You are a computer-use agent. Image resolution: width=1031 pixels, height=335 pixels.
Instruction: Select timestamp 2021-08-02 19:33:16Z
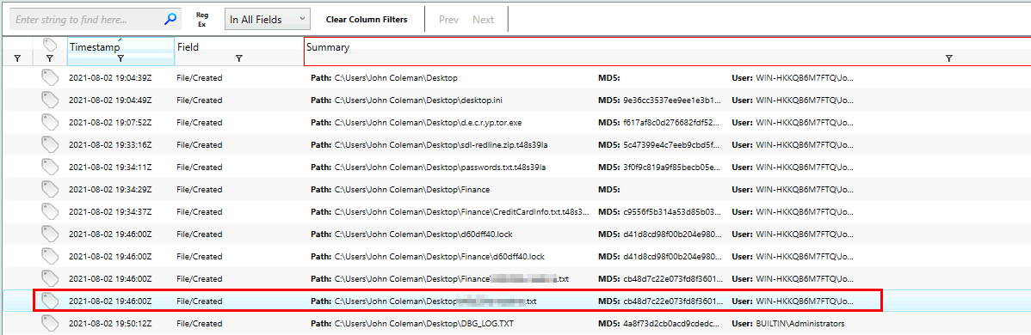tap(110, 145)
